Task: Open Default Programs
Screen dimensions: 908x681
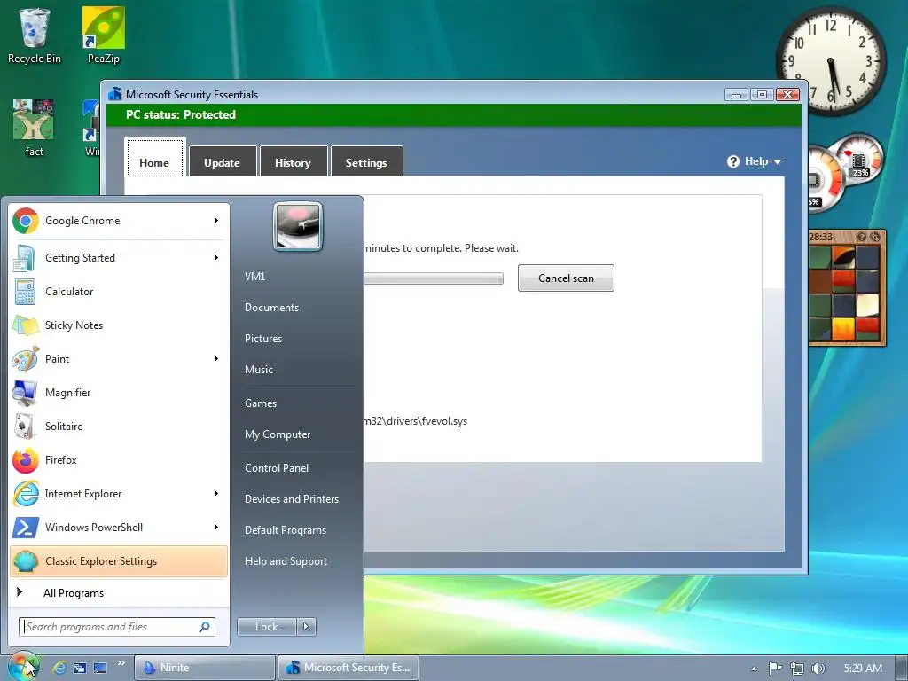Action: 298,530
